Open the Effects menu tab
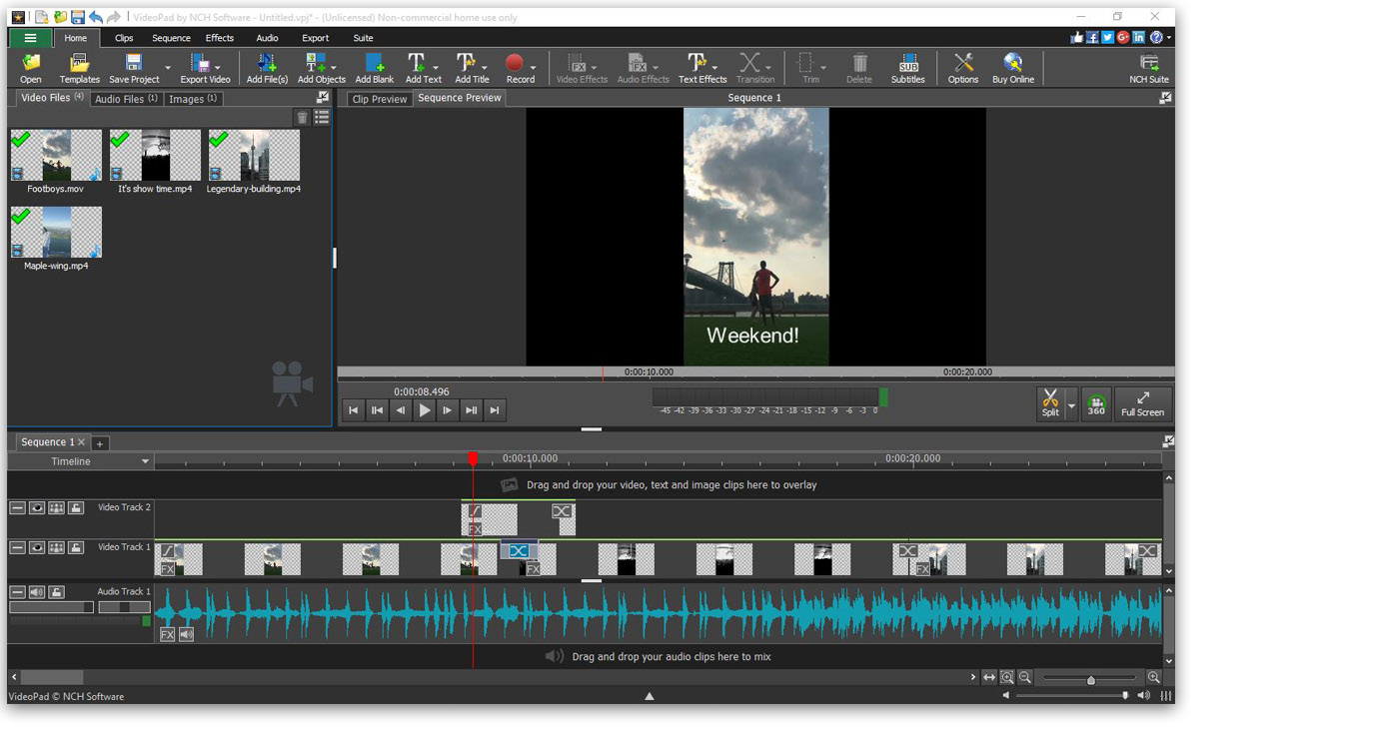 (x=219, y=38)
